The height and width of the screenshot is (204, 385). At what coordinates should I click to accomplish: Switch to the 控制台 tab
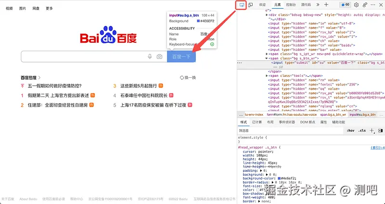[x=291, y=5]
